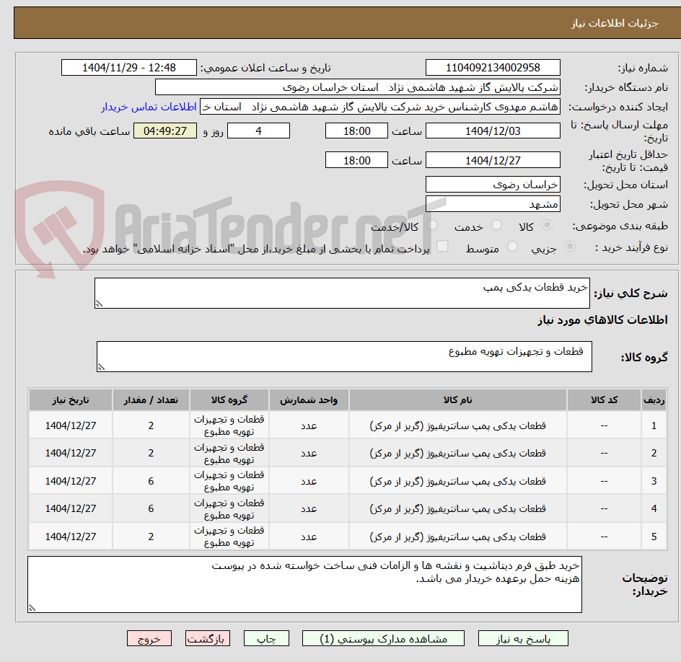Viewport: 681px width, 662px height.
Task: Click the گروه کالا column header
Action: tap(229, 400)
